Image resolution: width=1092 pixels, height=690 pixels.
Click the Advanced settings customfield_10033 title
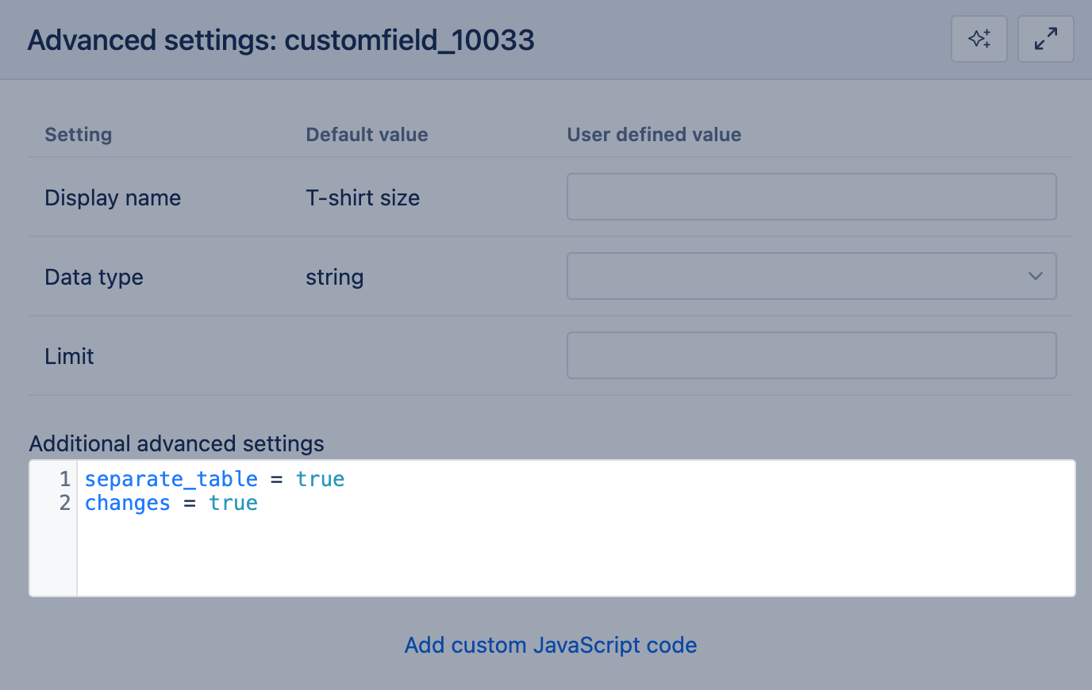pyautogui.click(x=281, y=40)
